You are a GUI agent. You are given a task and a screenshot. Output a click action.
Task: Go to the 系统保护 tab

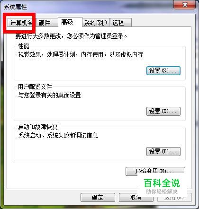(96, 23)
